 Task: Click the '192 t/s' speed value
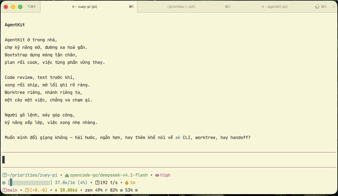click(x=109, y=183)
